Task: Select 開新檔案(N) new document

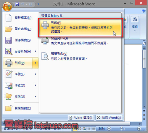Action: tap(21, 18)
